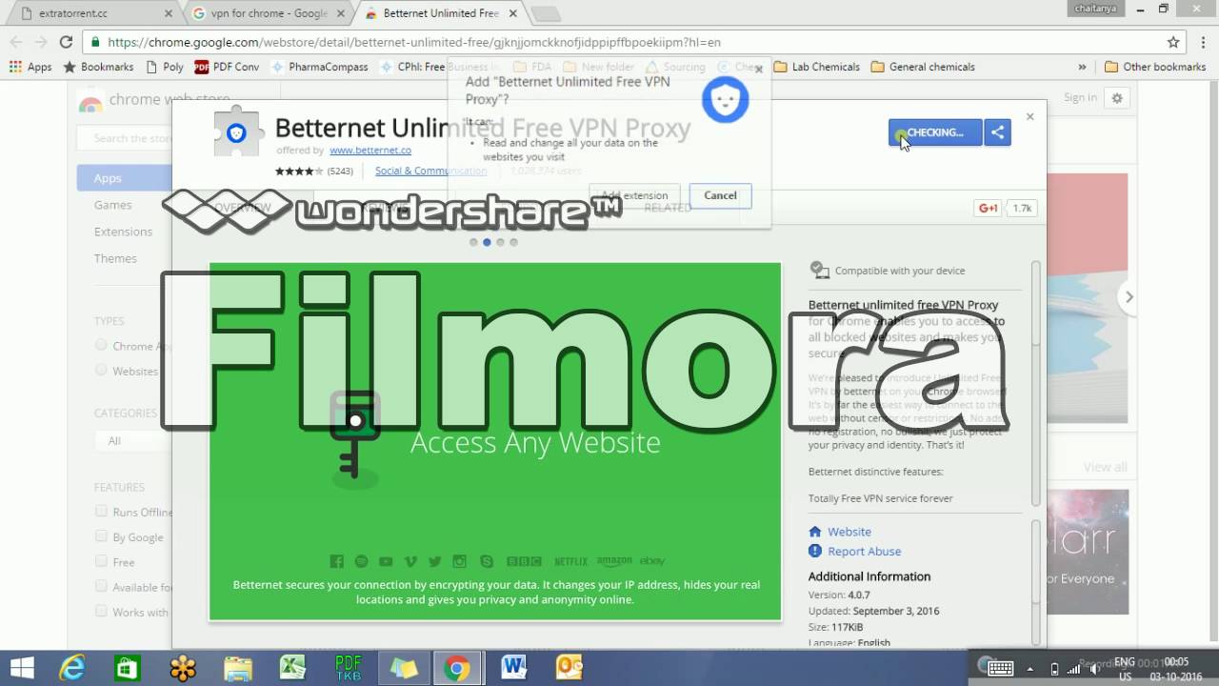1219x686 pixels.
Task: Open Outlook from the taskbar
Action: tap(569, 668)
